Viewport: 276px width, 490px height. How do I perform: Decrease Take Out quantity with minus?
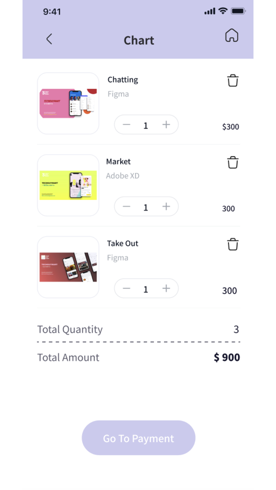click(x=126, y=289)
